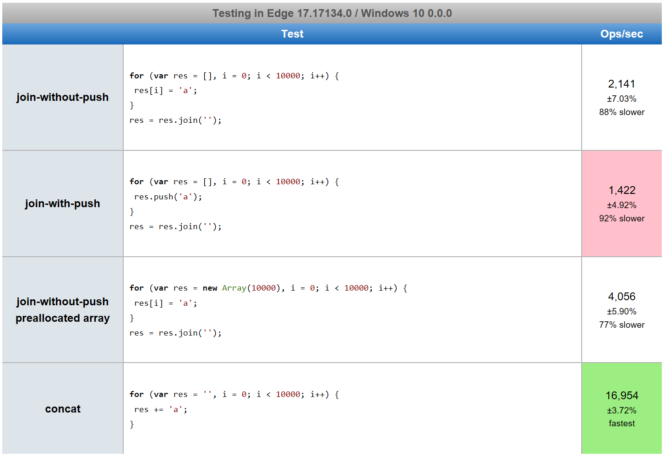The width and height of the screenshot is (665, 457).
Task: Click the 4,056 ops/sec value
Action: (x=621, y=297)
